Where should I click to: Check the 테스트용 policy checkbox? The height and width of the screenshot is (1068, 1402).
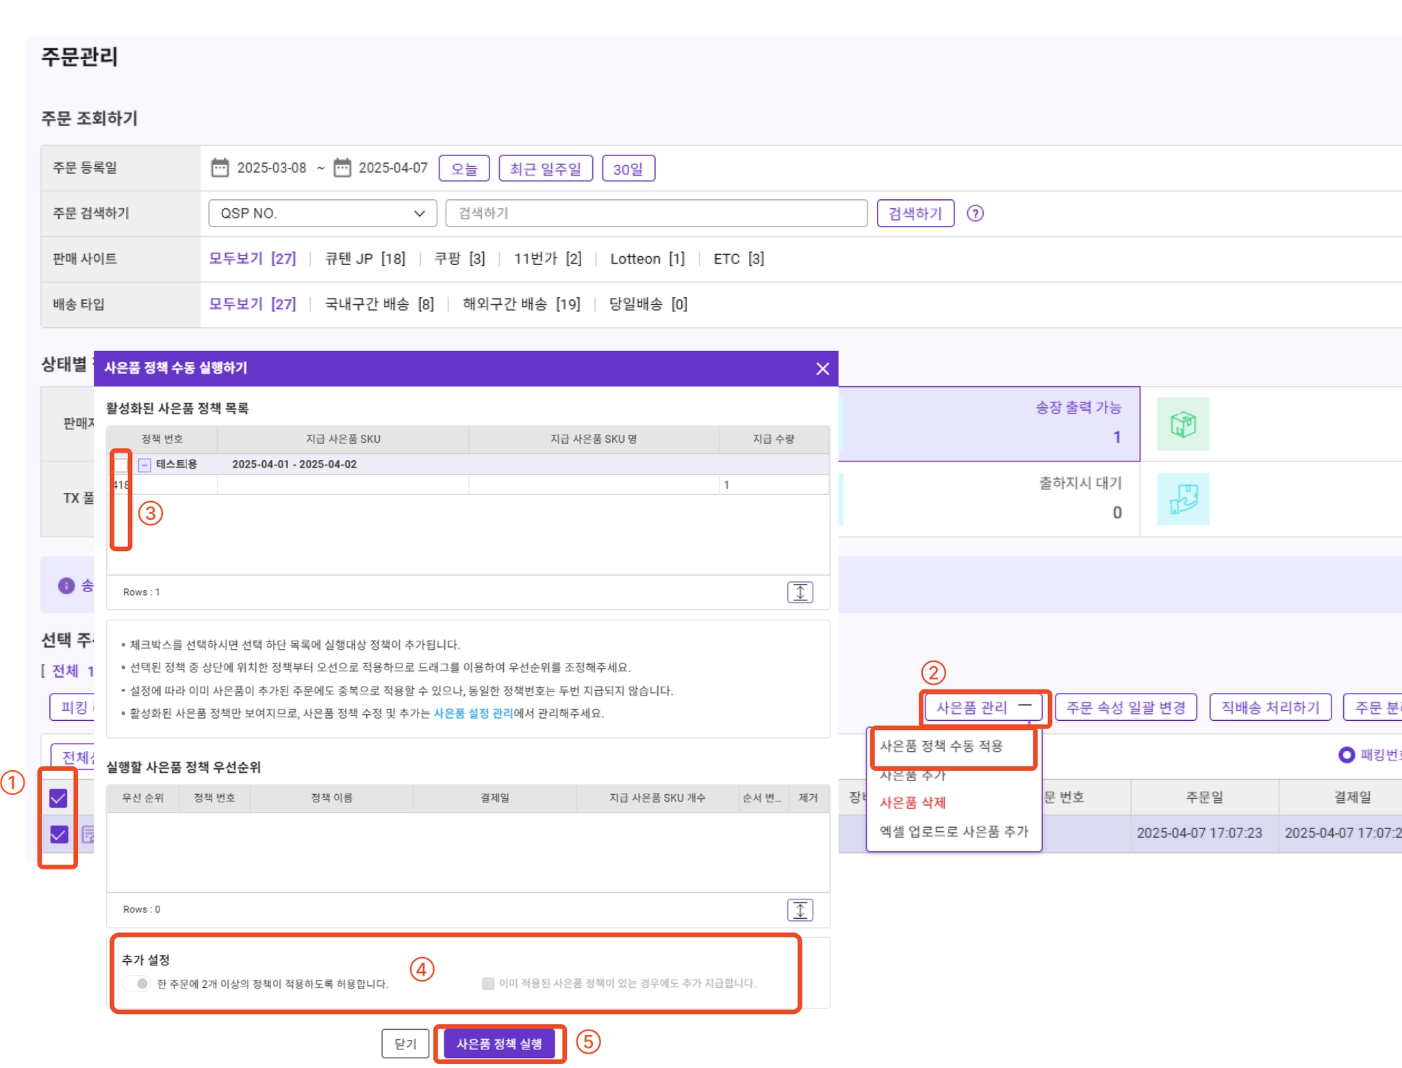tap(121, 465)
